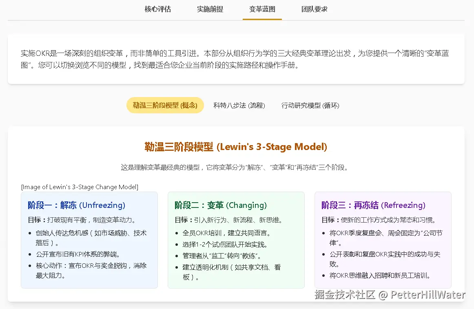Go to the 团队要求 tab
The width and height of the screenshot is (474, 309).
[315, 9]
